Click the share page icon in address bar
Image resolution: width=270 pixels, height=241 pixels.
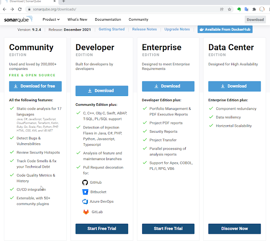222,9
